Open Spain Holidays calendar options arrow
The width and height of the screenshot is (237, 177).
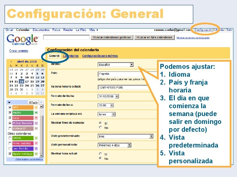36,154
